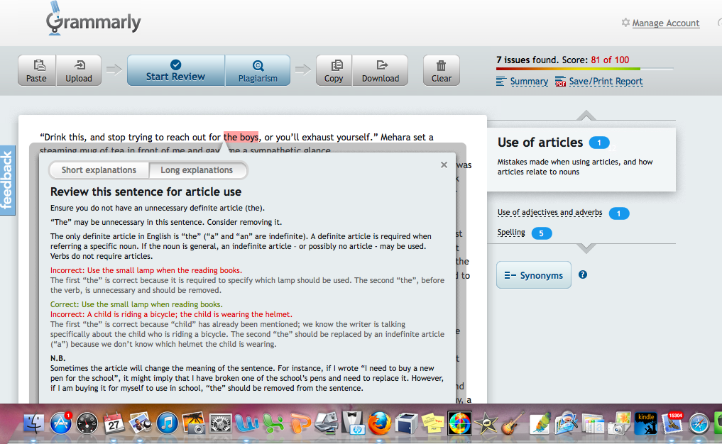722x444 pixels.
Task: Click the Paste button
Action: [37, 70]
